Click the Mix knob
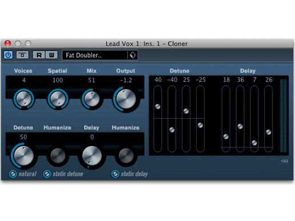The height and width of the screenshot is (221, 295). pos(92,99)
